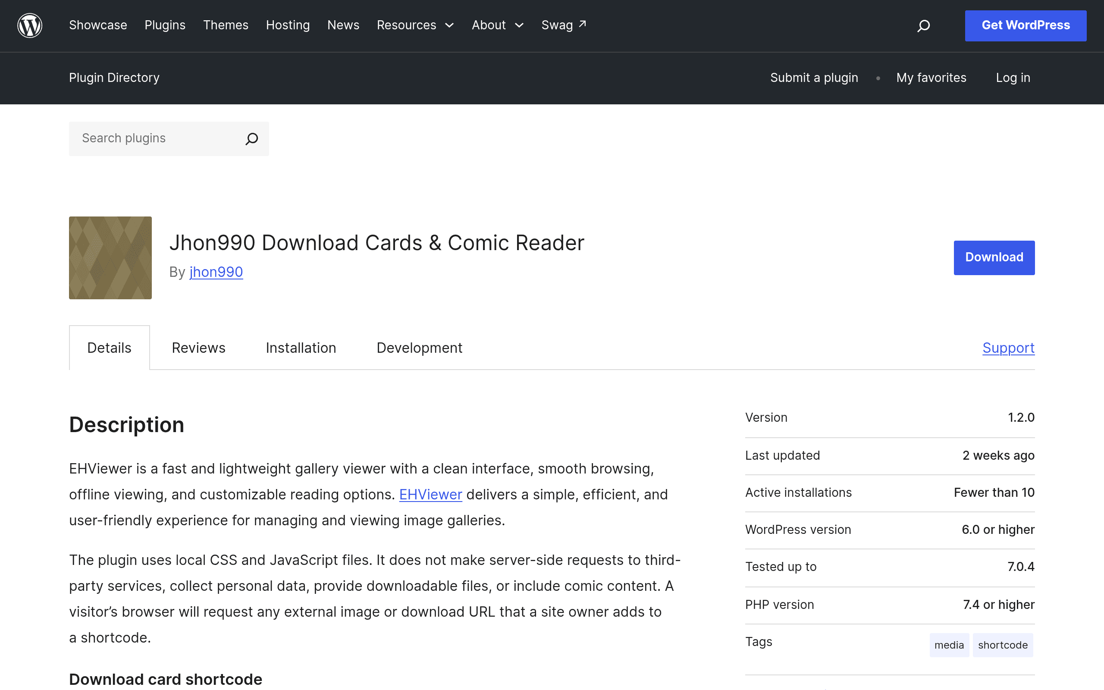This screenshot has height=690, width=1104.
Task: Open the jhon990 author link
Action: [x=216, y=273]
